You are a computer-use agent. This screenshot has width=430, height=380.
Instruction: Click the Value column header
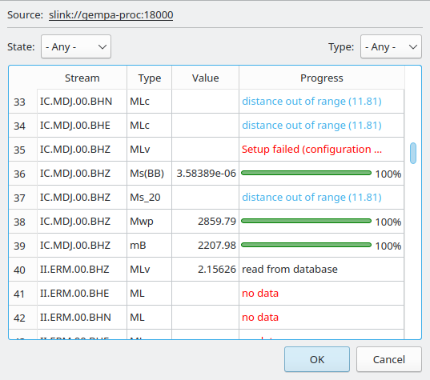[206, 78]
